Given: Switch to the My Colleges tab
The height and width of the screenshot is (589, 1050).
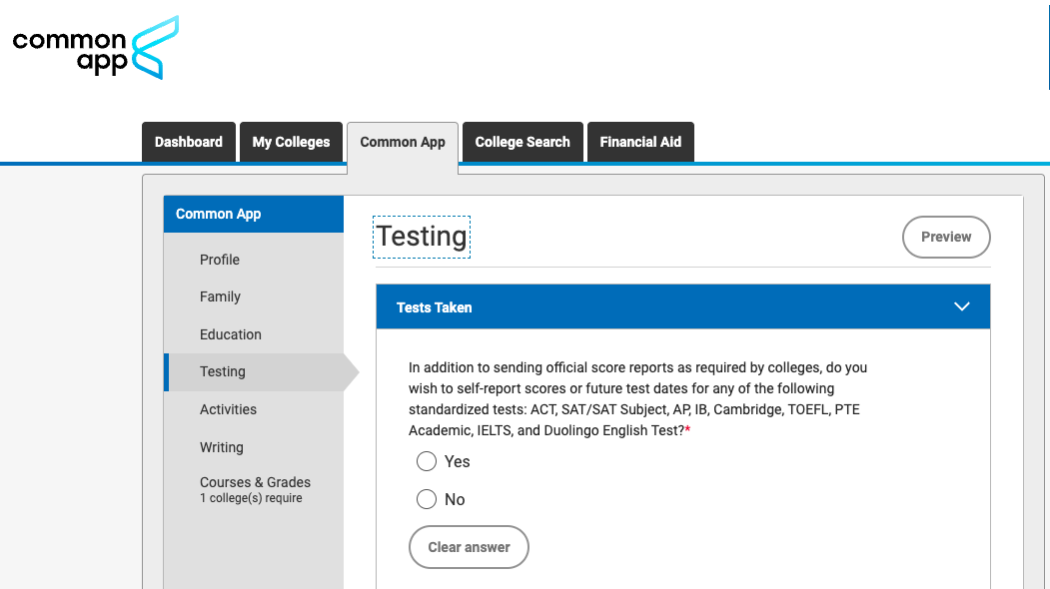Looking at the screenshot, I should point(291,142).
